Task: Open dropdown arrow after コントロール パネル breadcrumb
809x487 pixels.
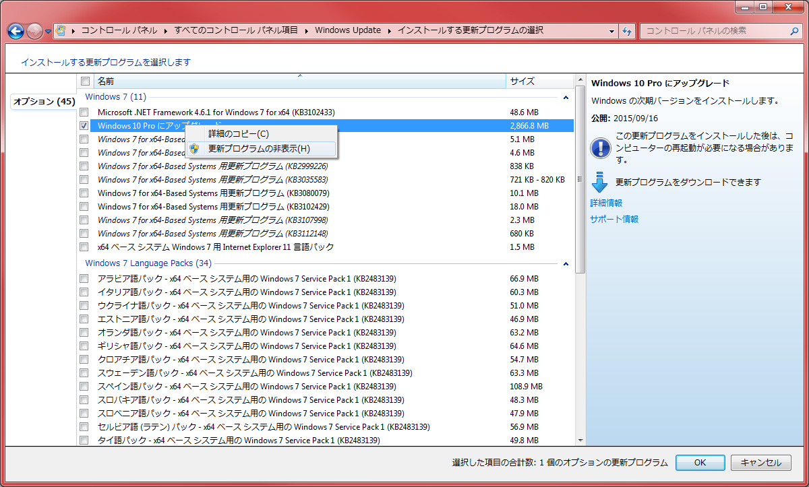Action: click(166, 30)
